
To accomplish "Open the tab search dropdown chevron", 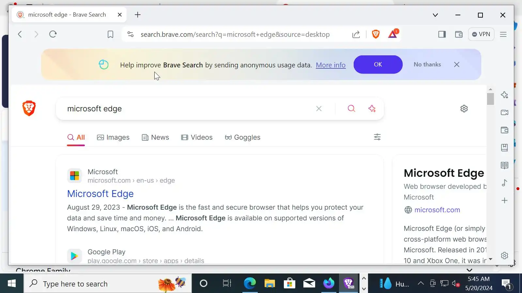I will click(435, 15).
